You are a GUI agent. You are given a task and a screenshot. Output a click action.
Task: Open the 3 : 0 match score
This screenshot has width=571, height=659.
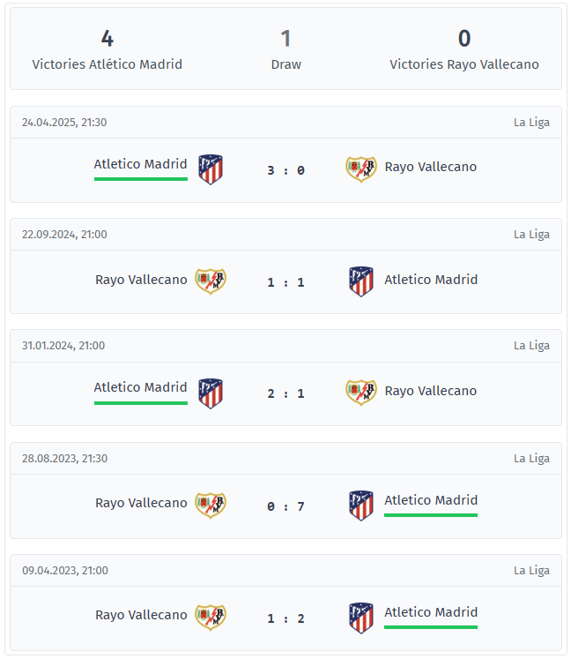point(285,170)
